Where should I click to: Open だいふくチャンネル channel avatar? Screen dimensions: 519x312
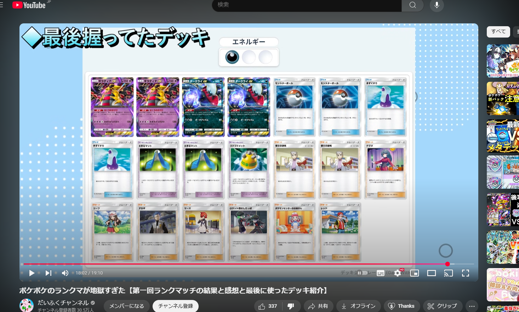coord(27,306)
